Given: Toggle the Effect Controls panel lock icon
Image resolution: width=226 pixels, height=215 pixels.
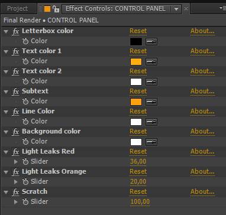Looking at the screenshot, I should (x=56, y=9).
